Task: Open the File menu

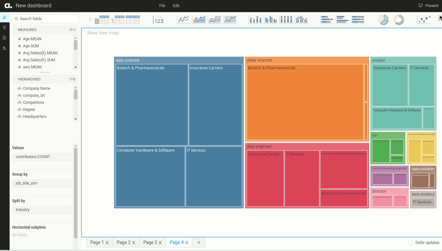Action: pyautogui.click(x=162, y=6)
